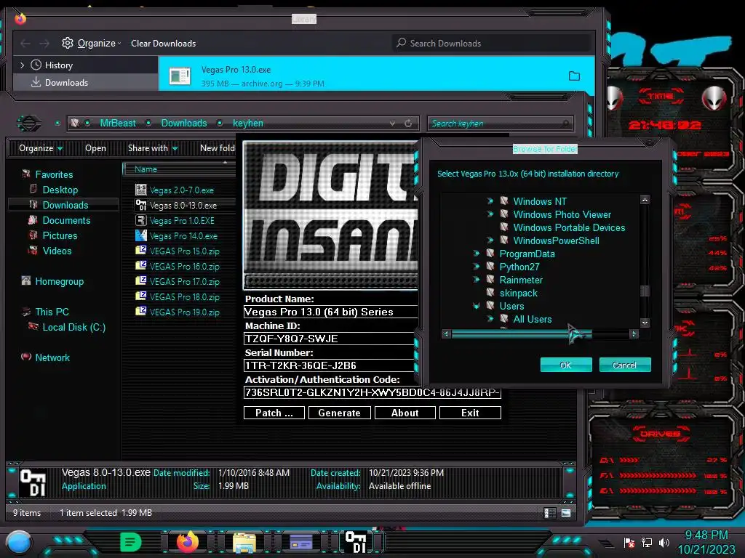Expand the Python27 tree node

(x=476, y=267)
